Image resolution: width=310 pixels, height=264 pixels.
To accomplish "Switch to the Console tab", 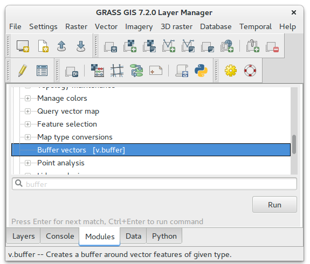I will [60, 236].
